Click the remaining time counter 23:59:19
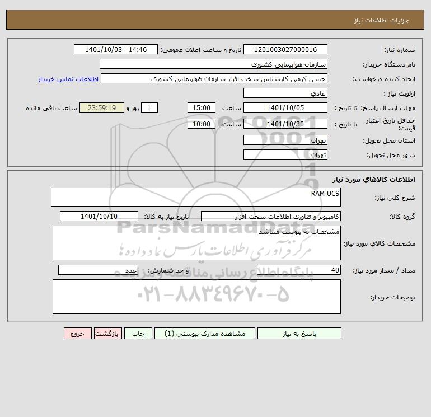The height and width of the screenshot is (417, 431). tap(102, 108)
